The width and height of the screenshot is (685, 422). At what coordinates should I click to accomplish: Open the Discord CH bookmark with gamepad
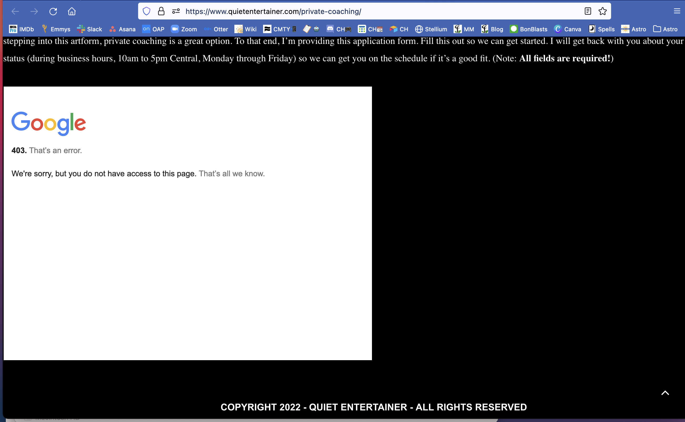point(339,29)
